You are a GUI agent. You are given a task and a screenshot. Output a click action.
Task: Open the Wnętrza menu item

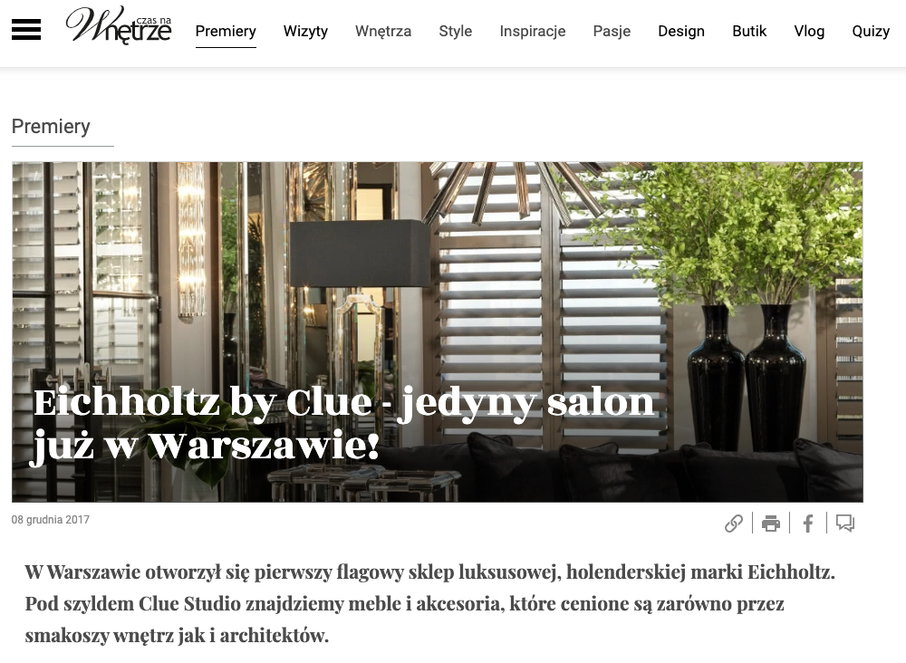pos(383,31)
